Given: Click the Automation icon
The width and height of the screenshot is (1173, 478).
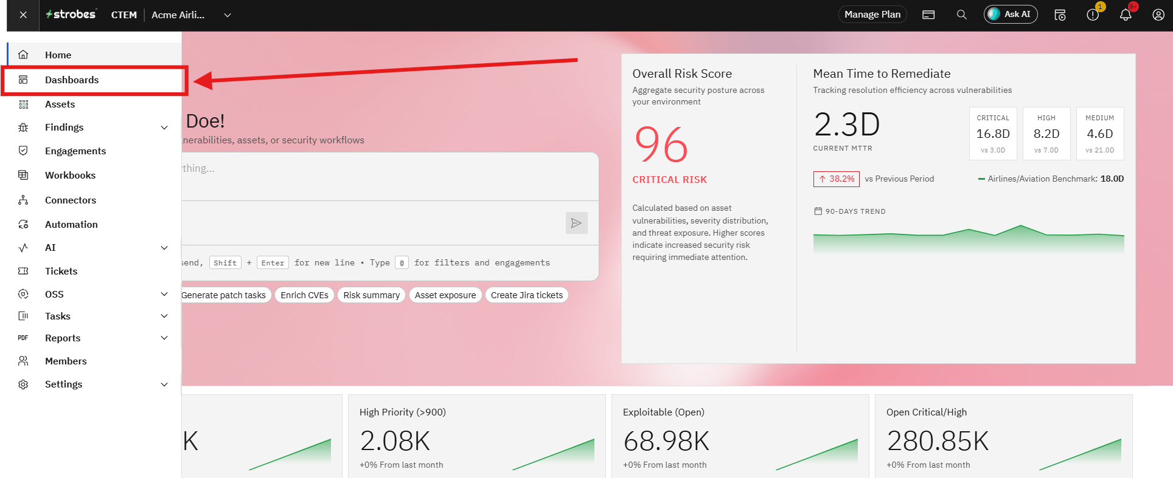Looking at the screenshot, I should 23,224.
